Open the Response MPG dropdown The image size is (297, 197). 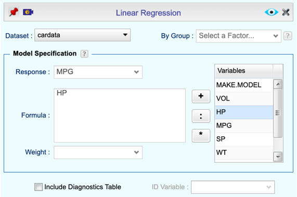98,72
